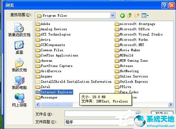This screenshot has width=176, height=129.
Task: Click the Outlook Express folder name
Action: [134, 81]
